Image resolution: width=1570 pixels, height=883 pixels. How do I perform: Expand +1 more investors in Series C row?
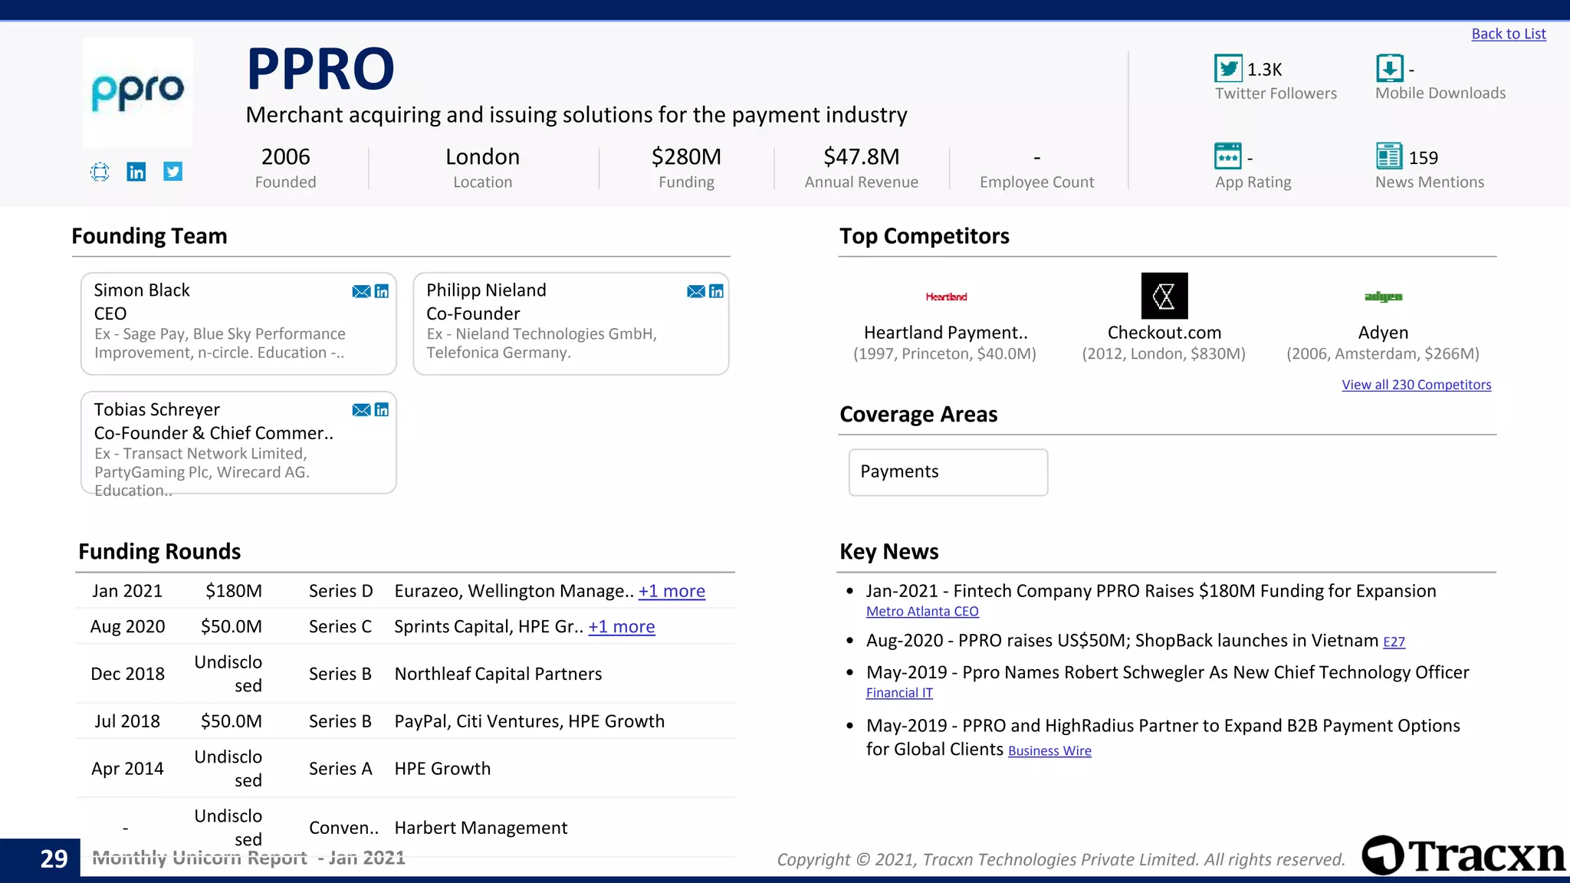pyautogui.click(x=622, y=627)
